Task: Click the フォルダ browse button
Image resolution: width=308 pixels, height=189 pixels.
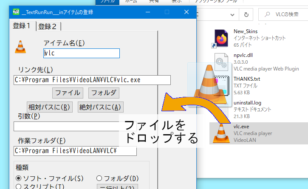Action: coord(104,93)
